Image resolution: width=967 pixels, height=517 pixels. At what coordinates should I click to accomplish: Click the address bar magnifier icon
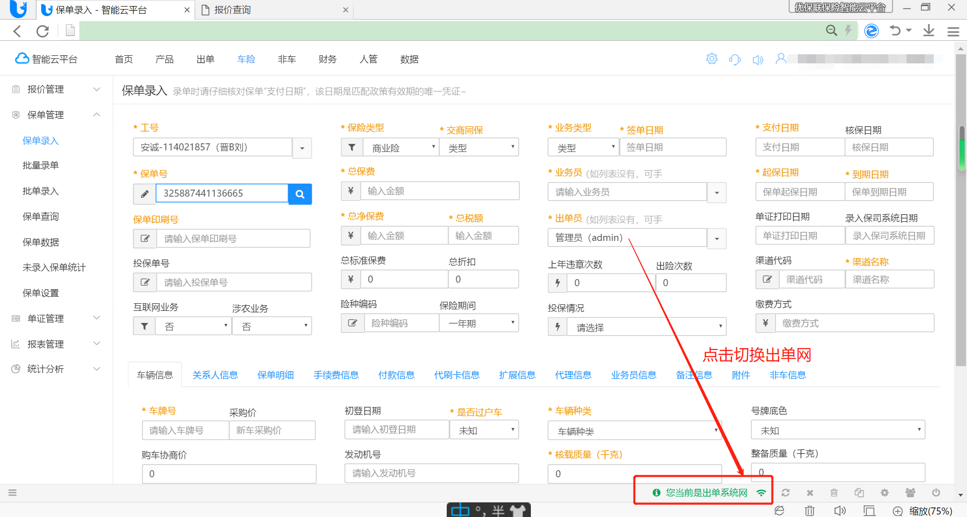pos(832,31)
